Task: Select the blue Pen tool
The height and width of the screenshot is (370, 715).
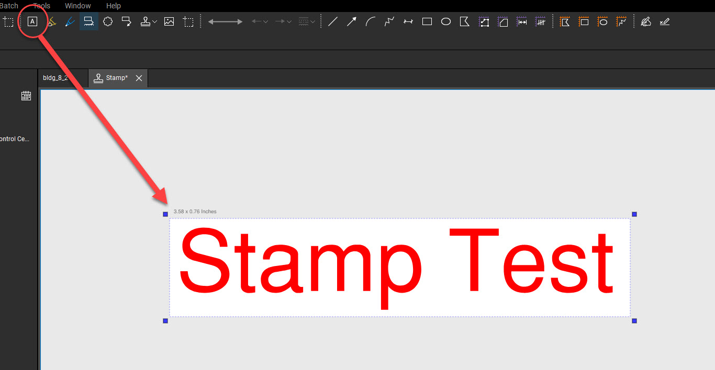Action: pyautogui.click(x=70, y=21)
